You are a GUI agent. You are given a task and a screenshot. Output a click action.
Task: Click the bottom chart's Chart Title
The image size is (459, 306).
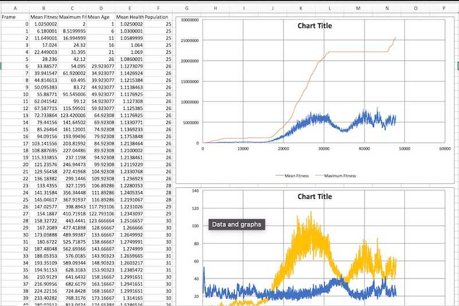(314, 197)
